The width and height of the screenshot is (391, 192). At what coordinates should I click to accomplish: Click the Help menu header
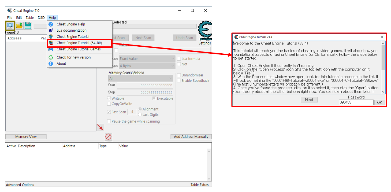coord(52,18)
